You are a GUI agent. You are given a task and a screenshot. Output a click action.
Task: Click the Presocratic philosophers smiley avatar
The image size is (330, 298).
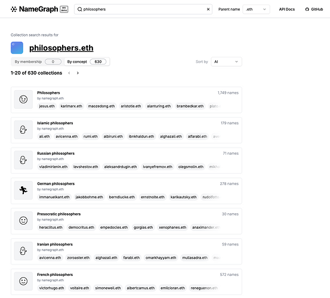pos(23,220)
